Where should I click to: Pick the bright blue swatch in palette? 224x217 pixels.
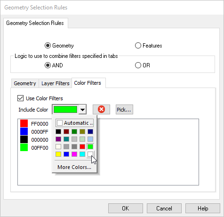pos(66,154)
